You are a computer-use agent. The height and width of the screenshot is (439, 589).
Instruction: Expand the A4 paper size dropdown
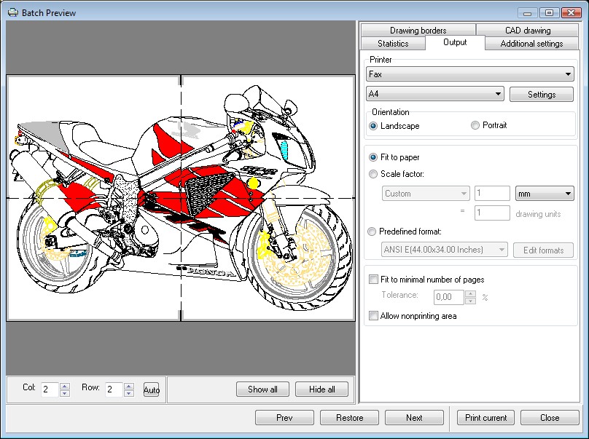point(498,95)
